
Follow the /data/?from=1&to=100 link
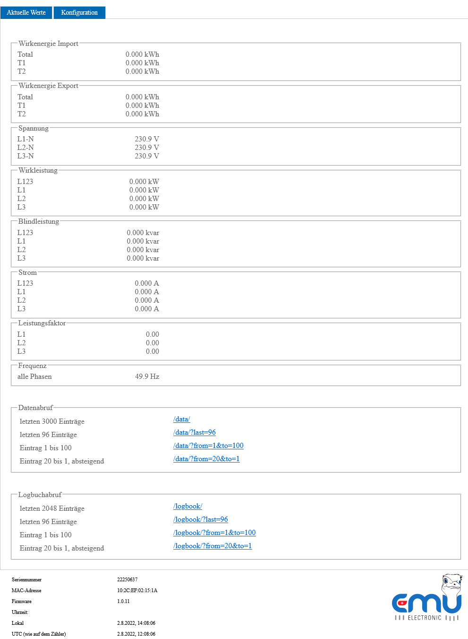[x=208, y=446]
